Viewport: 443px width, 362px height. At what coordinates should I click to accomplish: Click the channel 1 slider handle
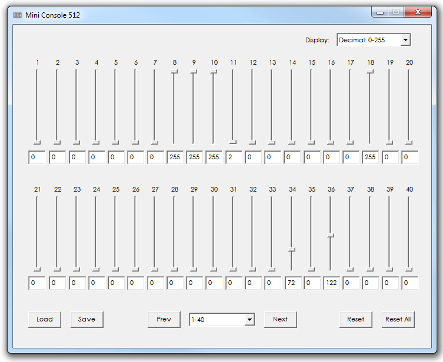point(37,142)
